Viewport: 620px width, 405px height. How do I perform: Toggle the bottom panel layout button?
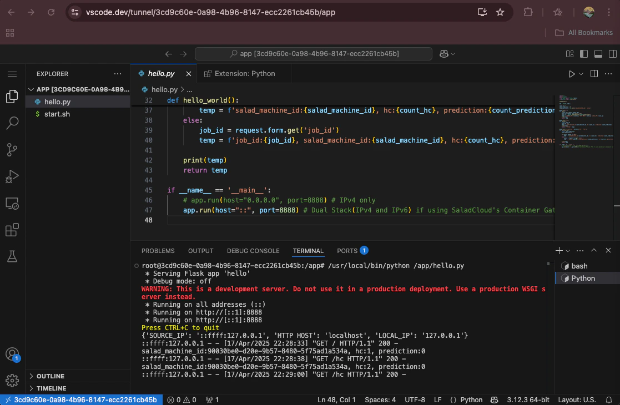click(x=598, y=54)
